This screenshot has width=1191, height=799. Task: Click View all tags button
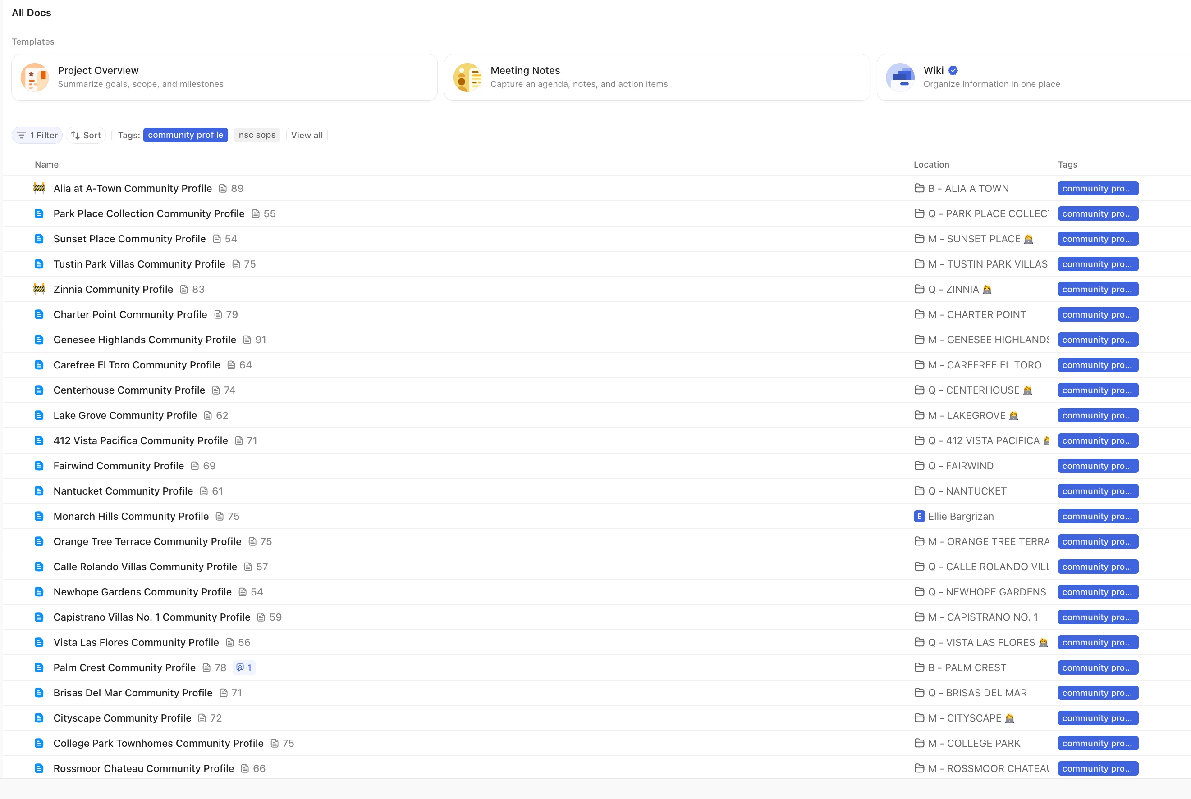click(x=307, y=135)
